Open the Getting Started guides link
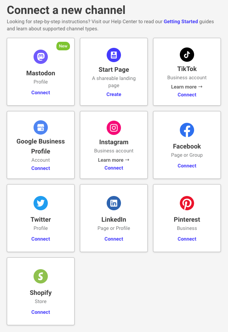 tap(181, 21)
